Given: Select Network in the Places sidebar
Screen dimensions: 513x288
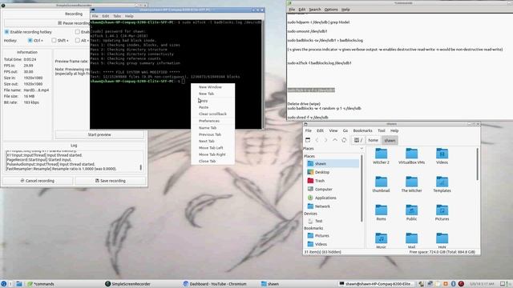Looking at the screenshot, I should (333, 206).
